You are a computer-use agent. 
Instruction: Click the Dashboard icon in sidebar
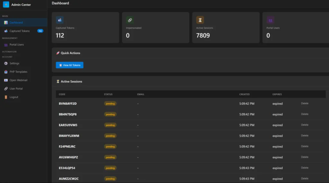coord(6,23)
